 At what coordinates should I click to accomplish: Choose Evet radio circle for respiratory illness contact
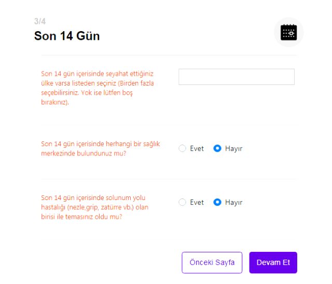click(x=182, y=202)
